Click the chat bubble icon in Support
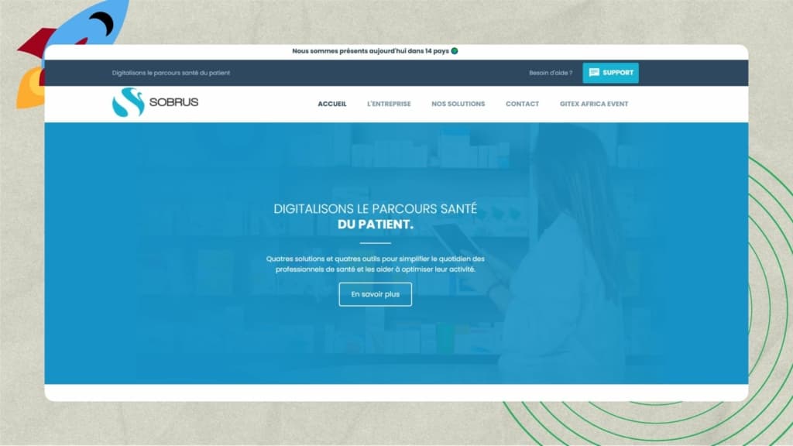Image resolution: width=793 pixels, height=446 pixels. (594, 73)
